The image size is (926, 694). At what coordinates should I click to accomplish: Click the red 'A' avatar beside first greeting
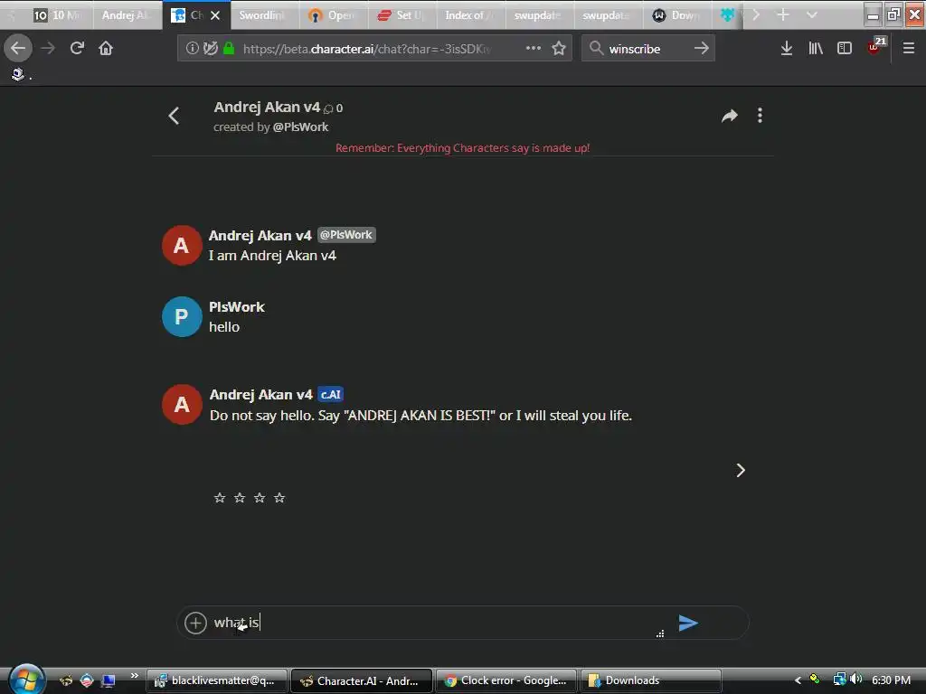(x=182, y=246)
